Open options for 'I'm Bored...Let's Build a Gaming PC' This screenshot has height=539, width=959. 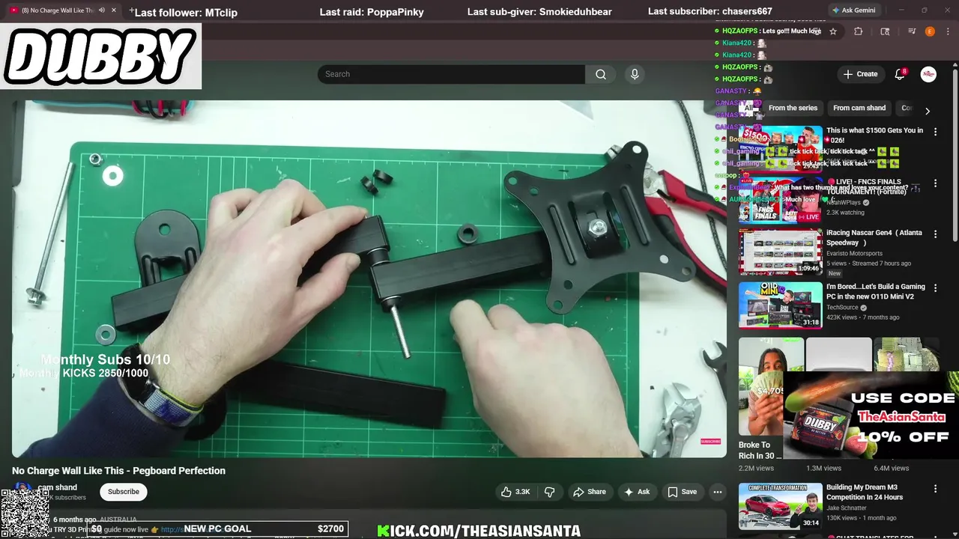tap(935, 288)
